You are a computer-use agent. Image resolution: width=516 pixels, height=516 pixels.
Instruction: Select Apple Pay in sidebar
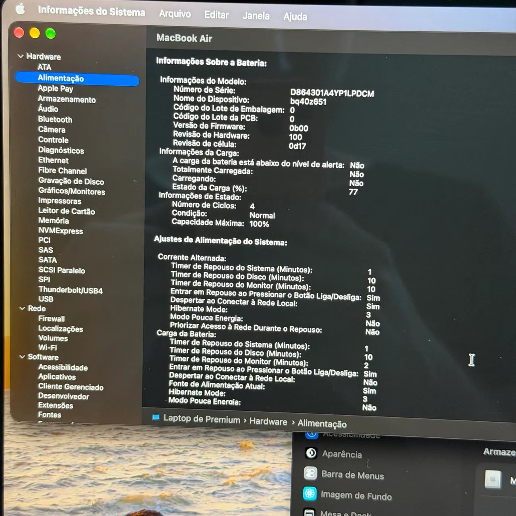[56, 89]
